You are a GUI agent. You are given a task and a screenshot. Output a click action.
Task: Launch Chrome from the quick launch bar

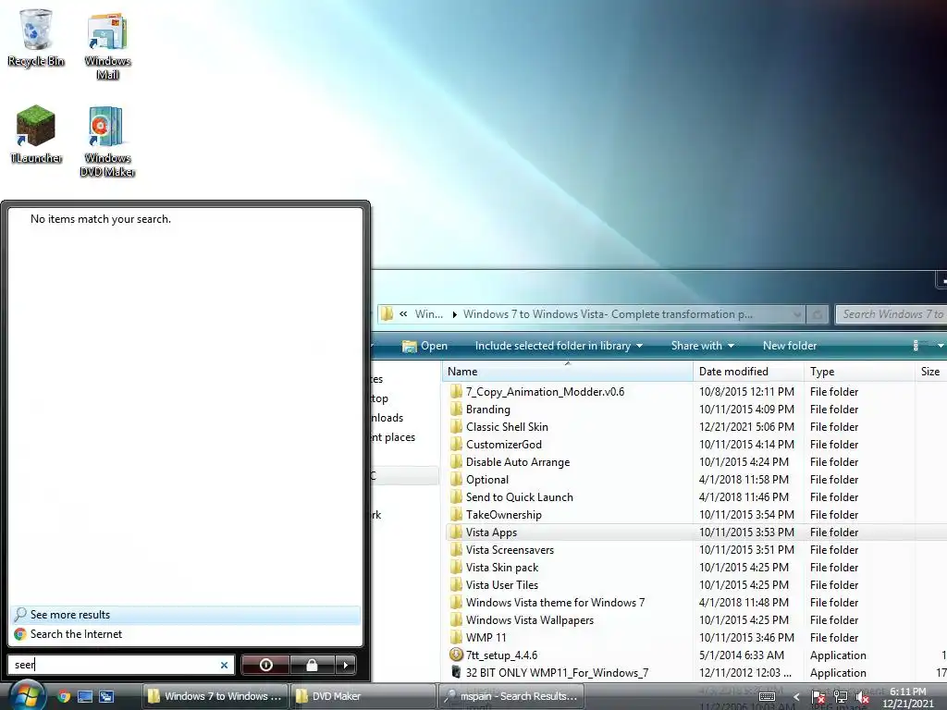click(x=64, y=696)
